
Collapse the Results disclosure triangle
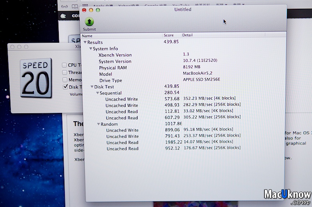(85, 42)
